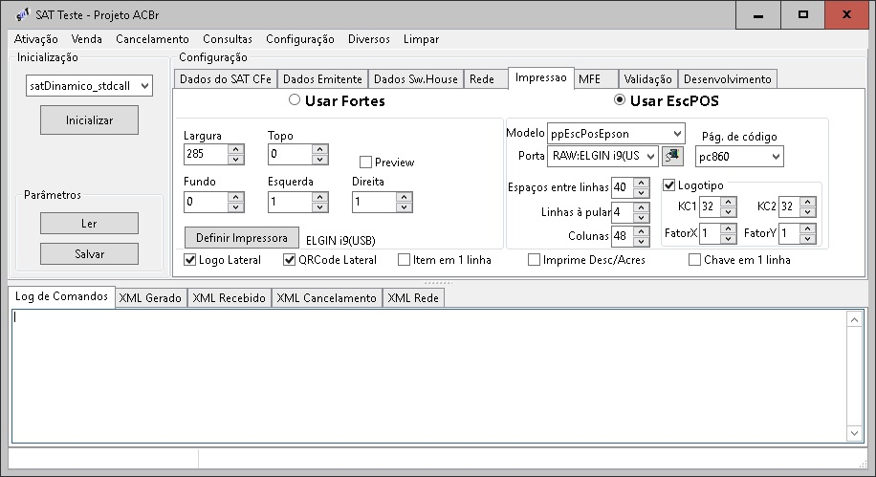Click the Definir Impressora button
Screen dimensions: 876x477
pos(241,238)
